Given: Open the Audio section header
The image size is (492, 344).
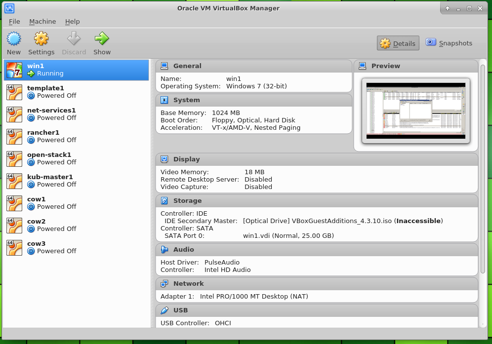Looking at the screenshot, I should (x=317, y=250).
